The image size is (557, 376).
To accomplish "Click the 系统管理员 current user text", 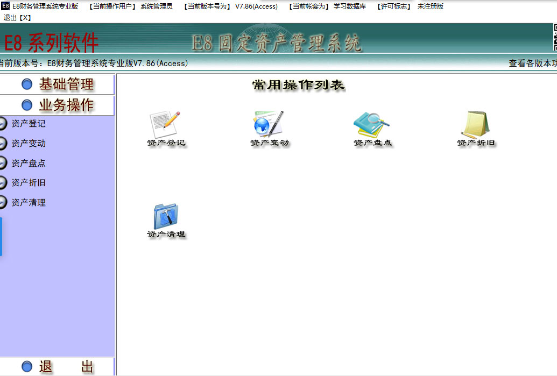I will (157, 6).
